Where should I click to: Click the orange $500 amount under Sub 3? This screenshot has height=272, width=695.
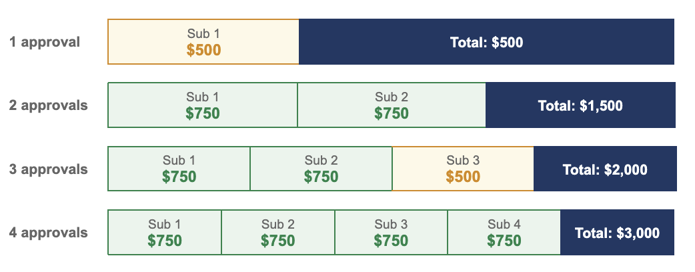(463, 177)
